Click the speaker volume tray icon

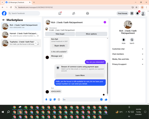pos(129,116)
